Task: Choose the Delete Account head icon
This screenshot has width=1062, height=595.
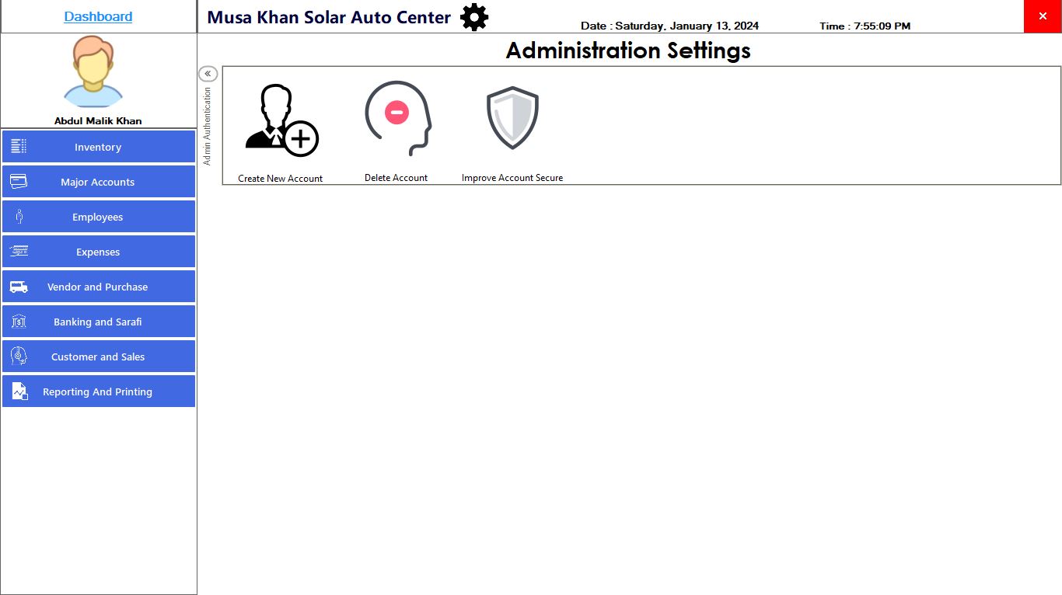Action: (x=397, y=119)
